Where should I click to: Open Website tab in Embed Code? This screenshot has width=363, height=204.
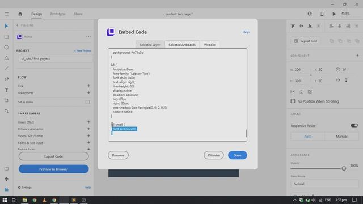tap(209, 45)
